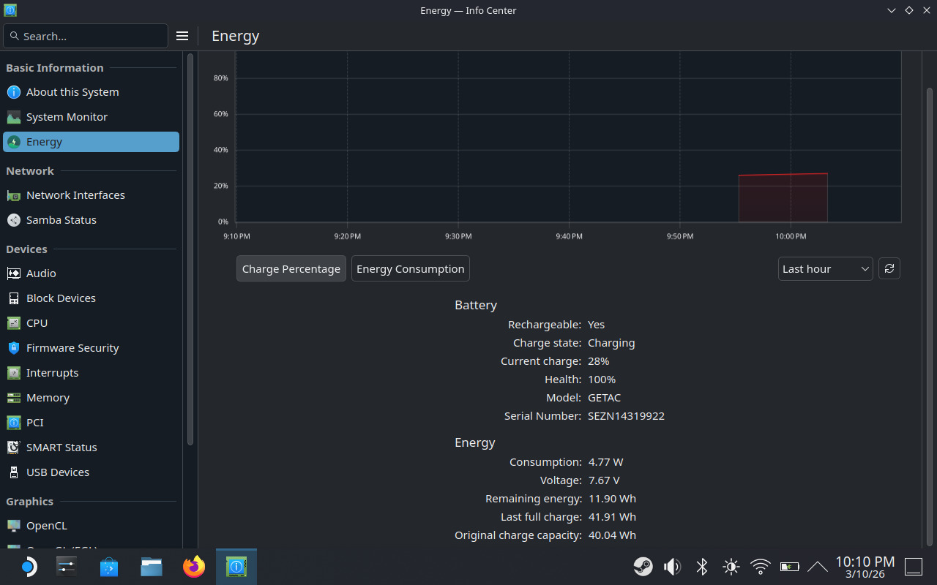
Task: Click the Last full charge value 41.91 Wh
Action: point(612,517)
